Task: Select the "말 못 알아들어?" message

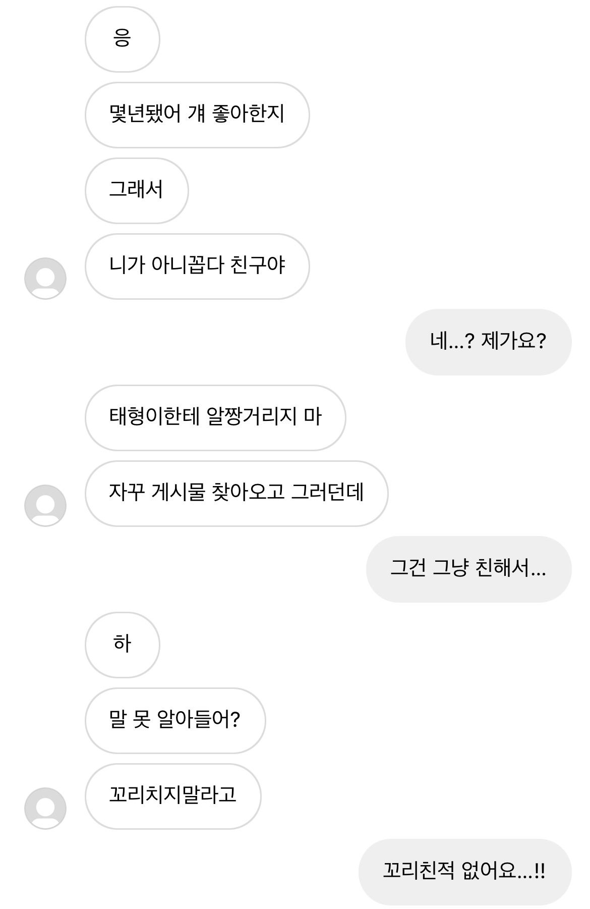Action: tap(175, 721)
